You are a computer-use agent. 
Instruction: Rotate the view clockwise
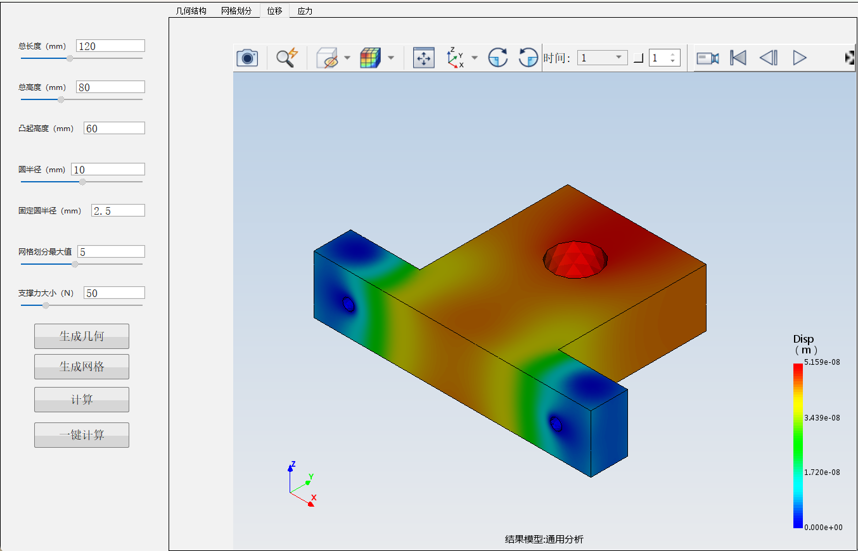coord(498,58)
